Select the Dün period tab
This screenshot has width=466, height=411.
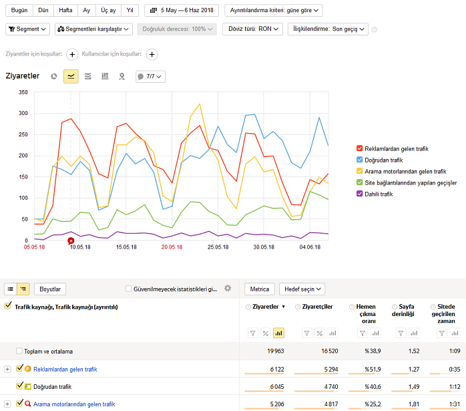click(43, 11)
